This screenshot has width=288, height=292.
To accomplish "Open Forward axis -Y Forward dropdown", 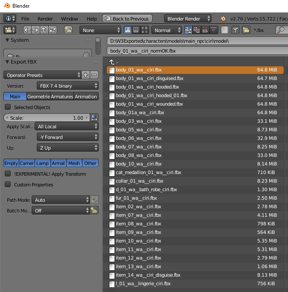I will pos(68,137).
